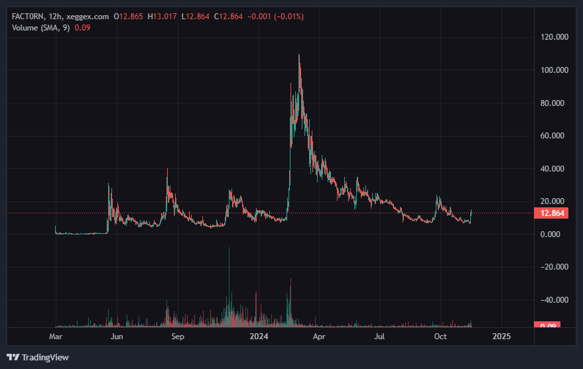Image resolution: width=583 pixels, height=369 pixels.
Task: Click the −40.000 price axis label
Action: [x=554, y=300]
